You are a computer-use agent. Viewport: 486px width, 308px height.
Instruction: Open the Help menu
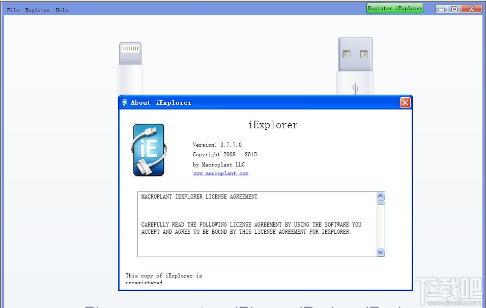coord(62,10)
